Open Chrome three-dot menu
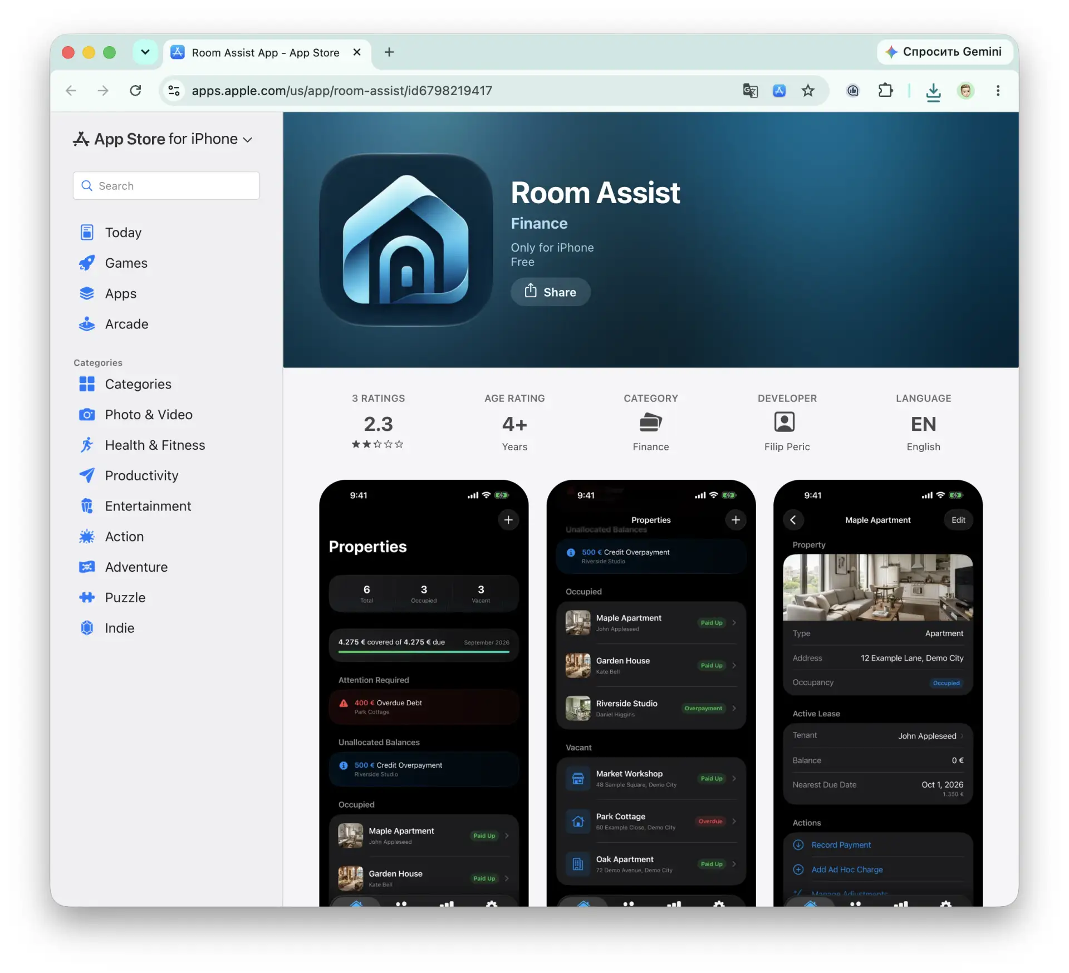The image size is (1069, 973). pyautogui.click(x=998, y=91)
